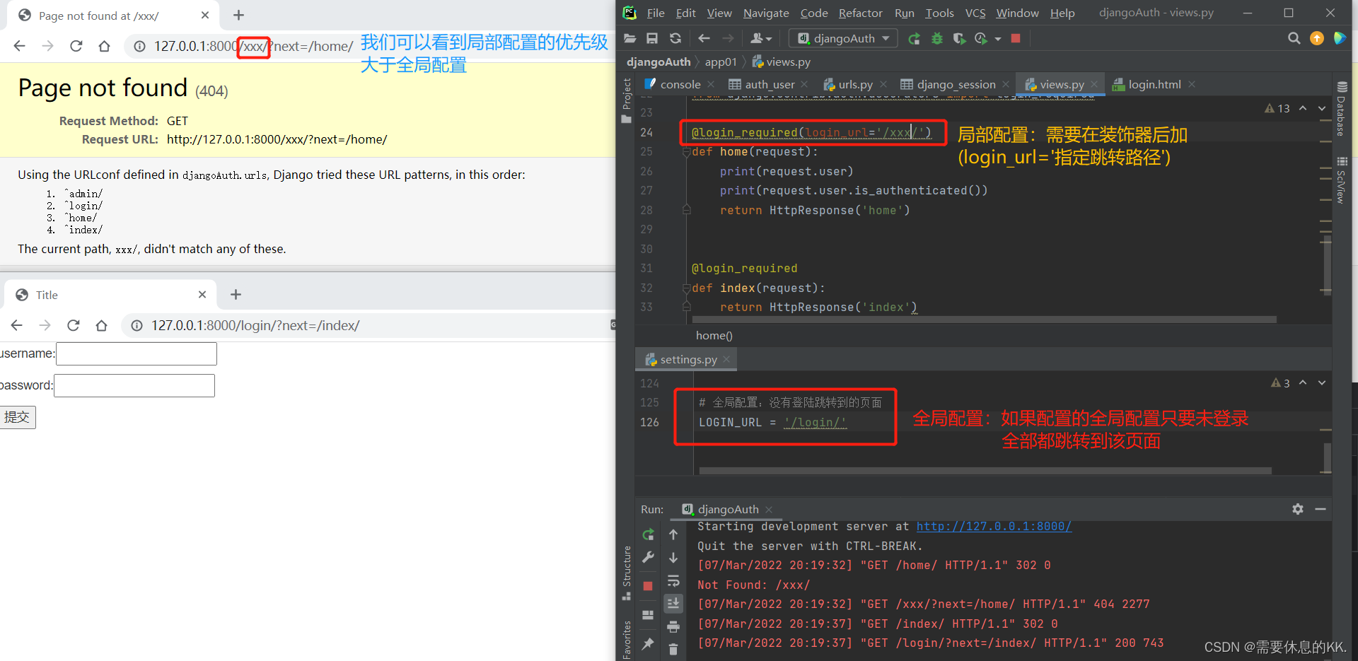Click the 提交 submit button
The width and height of the screenshot is (1358, 661).
pos(18,417)
